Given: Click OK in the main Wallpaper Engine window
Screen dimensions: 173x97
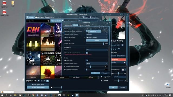Looking at the screenshot, I should point(113,87).
